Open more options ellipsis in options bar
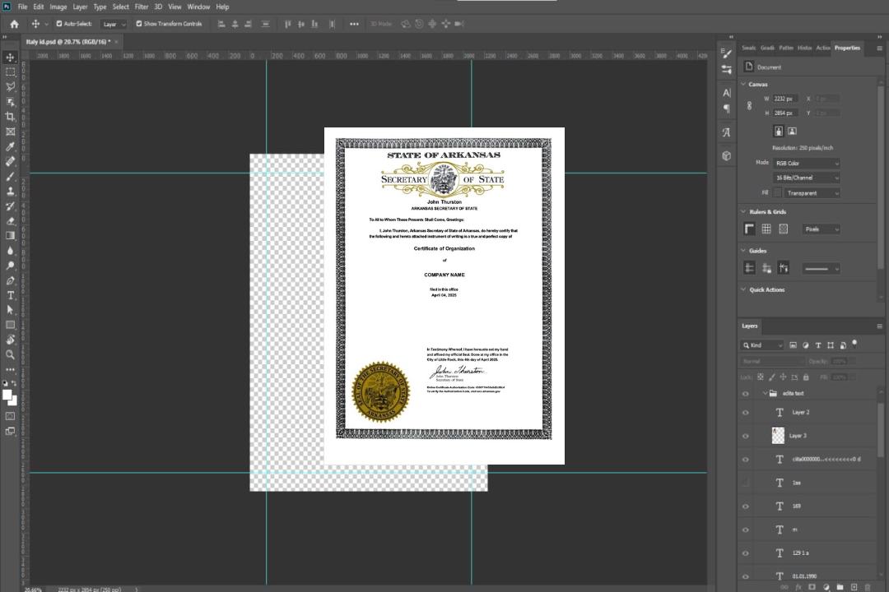The image size is (889, 592). tap(354, 24)
